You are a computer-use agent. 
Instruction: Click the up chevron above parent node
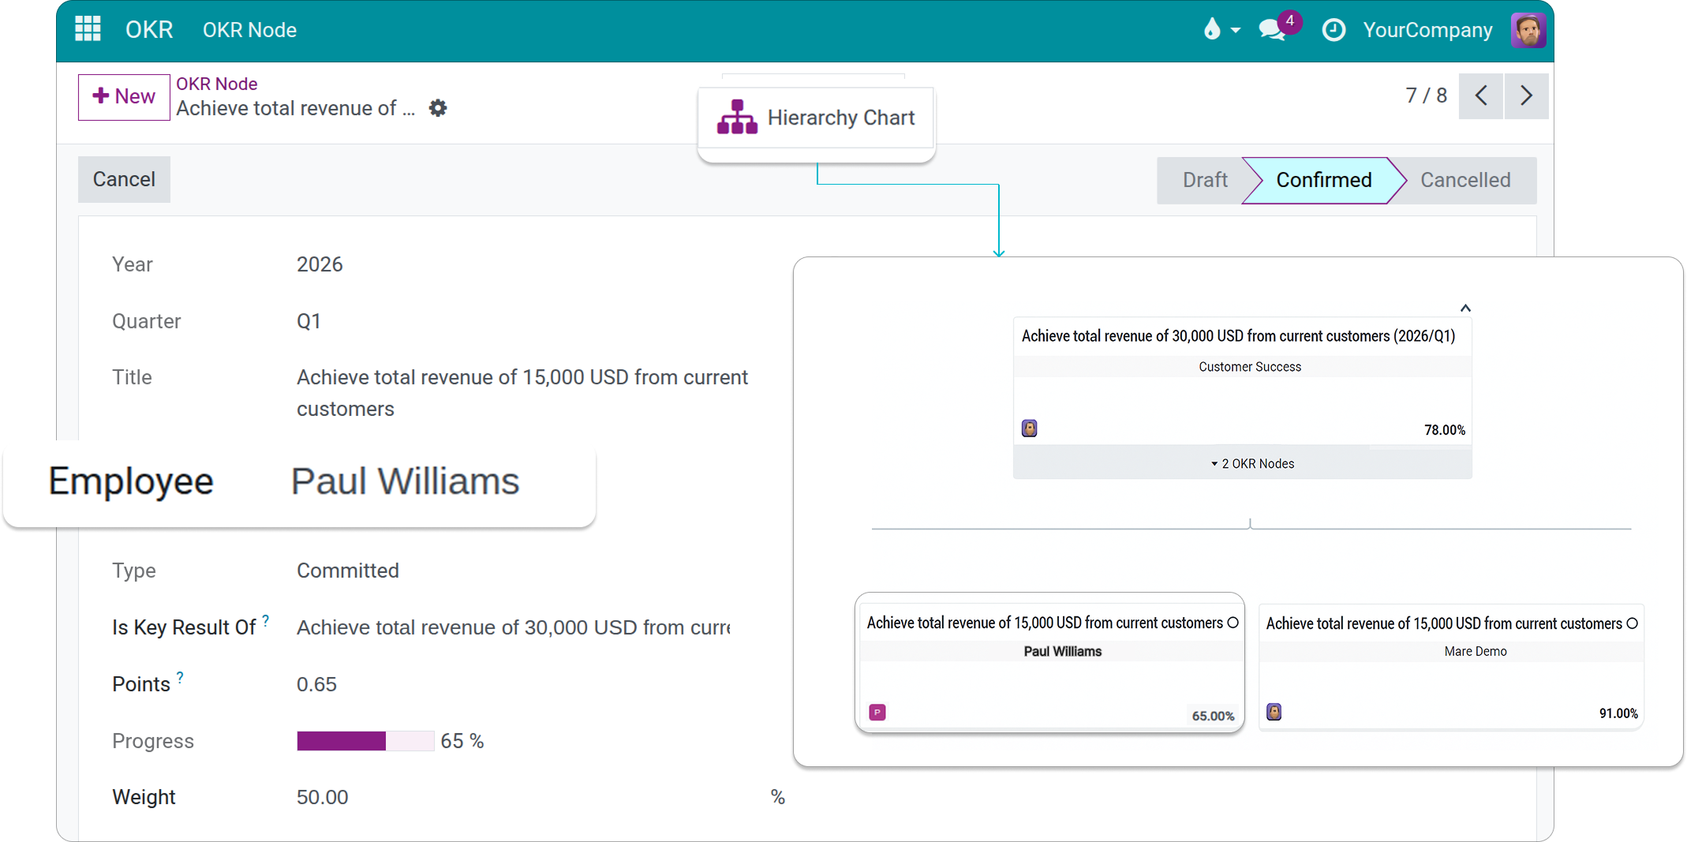(x=1465, y=309)
